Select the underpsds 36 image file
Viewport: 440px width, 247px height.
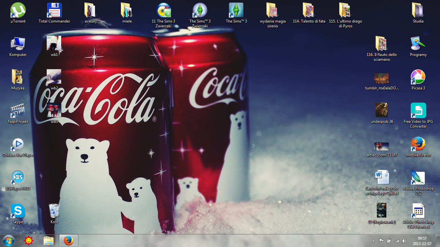[x=382, y=113]
